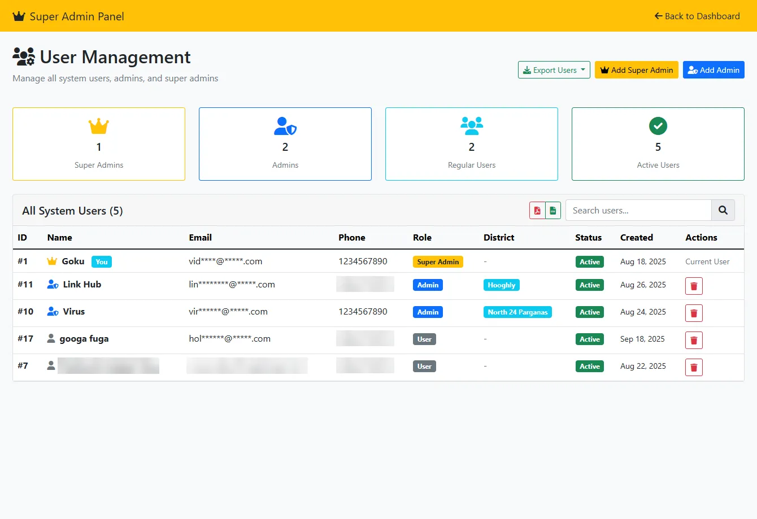Click the email lin********@*****.com
Viewport: 757px width, 519px height.
click(232, 285)
